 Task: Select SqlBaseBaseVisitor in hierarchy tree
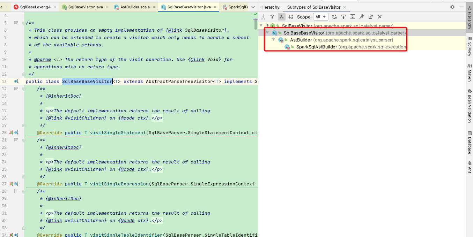(x=304, y=33)
